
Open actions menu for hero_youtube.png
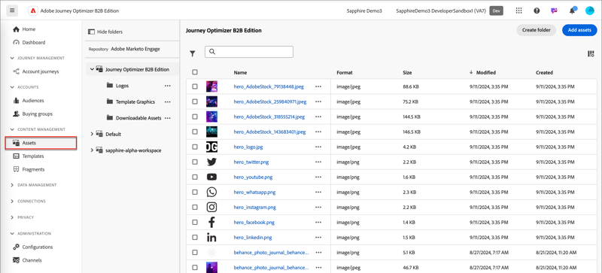click(318, 177)
